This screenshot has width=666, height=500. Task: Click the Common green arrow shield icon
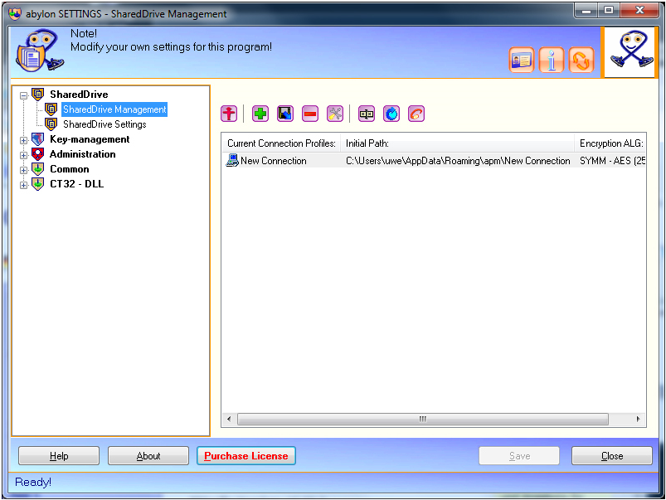tap(38, 169)
